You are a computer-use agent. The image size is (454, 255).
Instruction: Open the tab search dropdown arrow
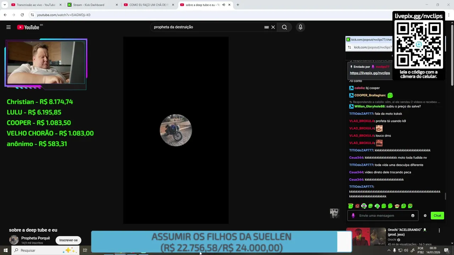tap(5, 5)
